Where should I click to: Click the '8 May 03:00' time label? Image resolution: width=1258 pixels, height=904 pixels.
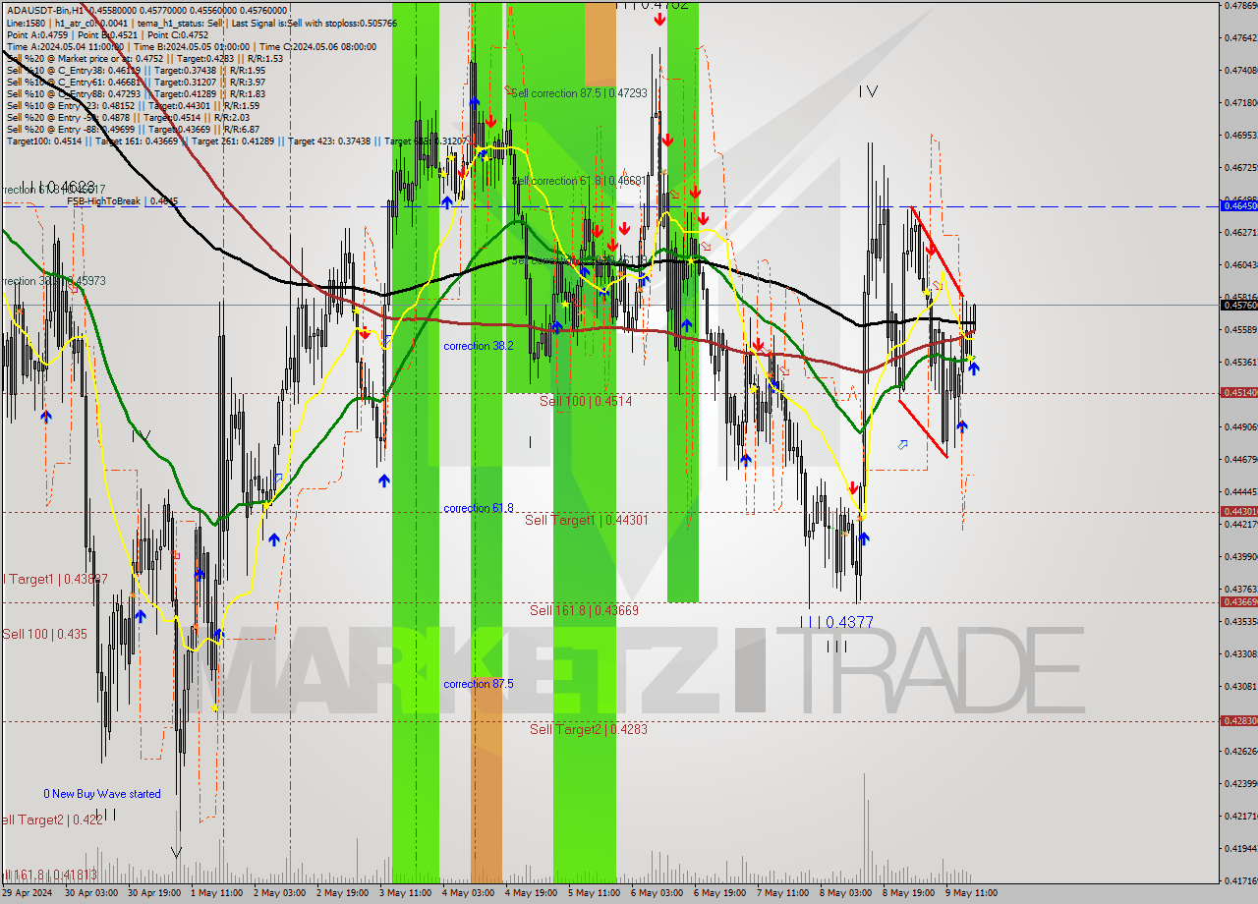pyautogui.click(x=846, y=893)
